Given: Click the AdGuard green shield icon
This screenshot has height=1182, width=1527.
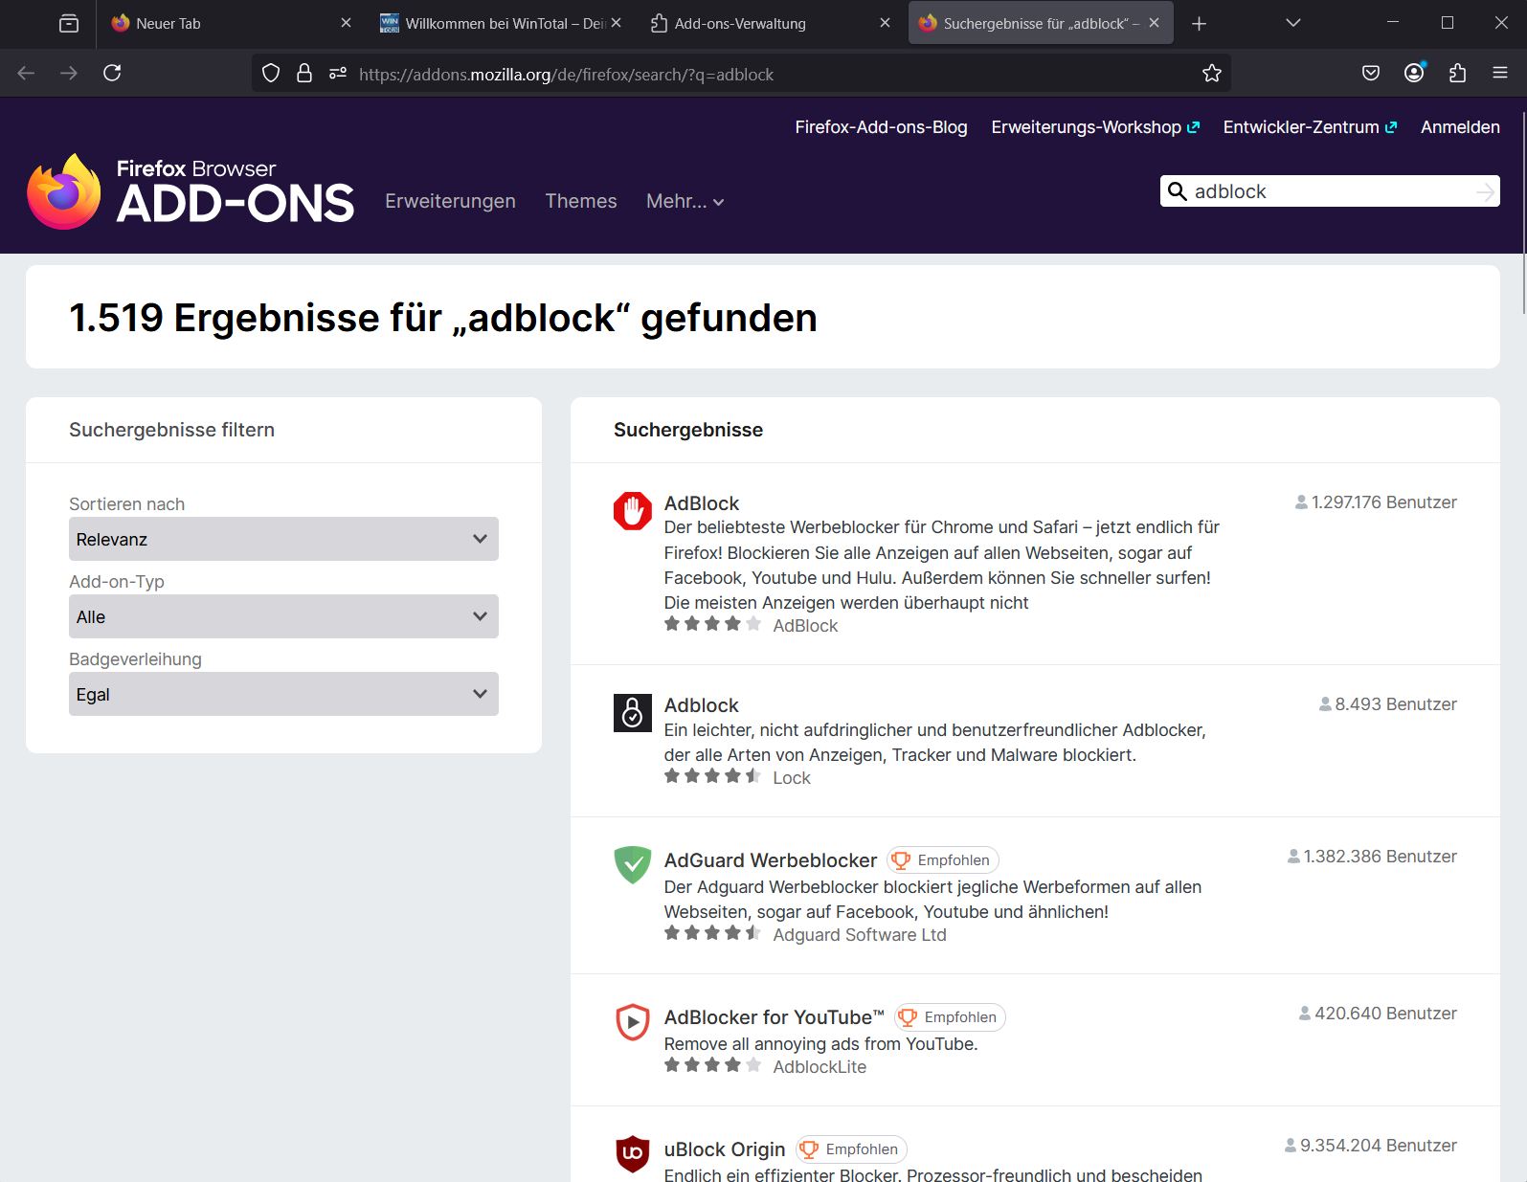Looking at the screenshot, I should point(632,864).
